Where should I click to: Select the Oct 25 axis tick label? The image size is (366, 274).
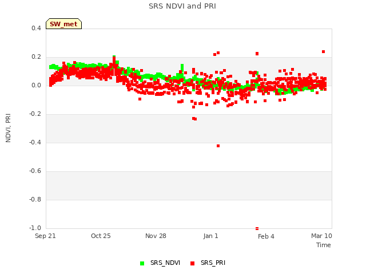[101, 236]
